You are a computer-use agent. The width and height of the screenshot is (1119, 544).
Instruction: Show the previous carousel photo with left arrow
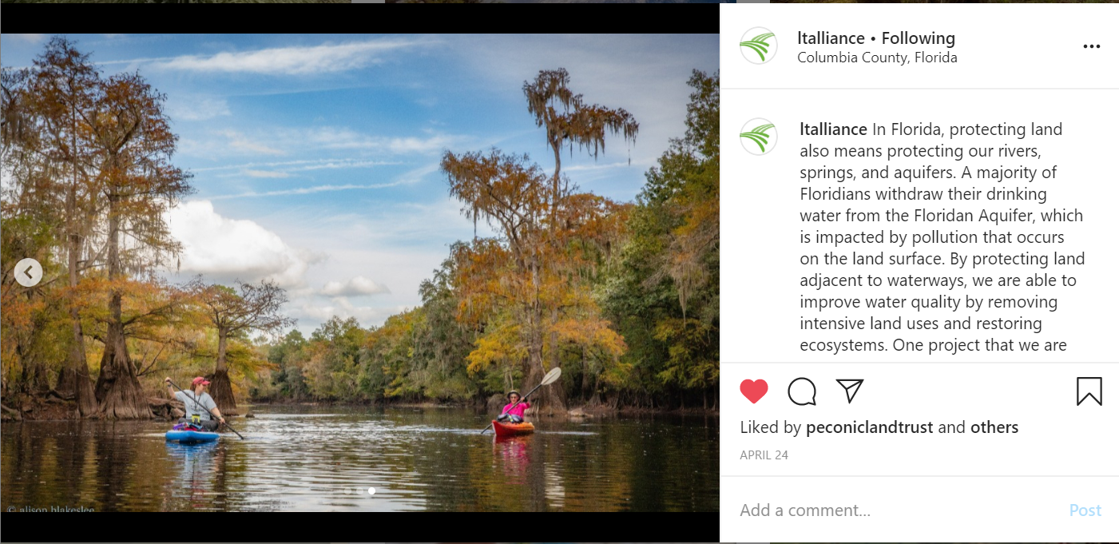coord(29,272)
